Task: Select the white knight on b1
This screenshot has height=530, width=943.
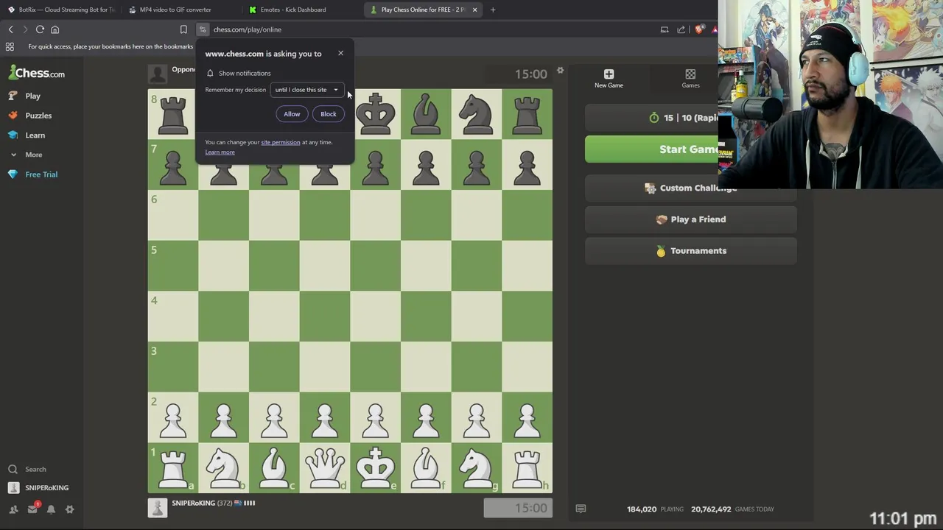Action: pos(223,468)
